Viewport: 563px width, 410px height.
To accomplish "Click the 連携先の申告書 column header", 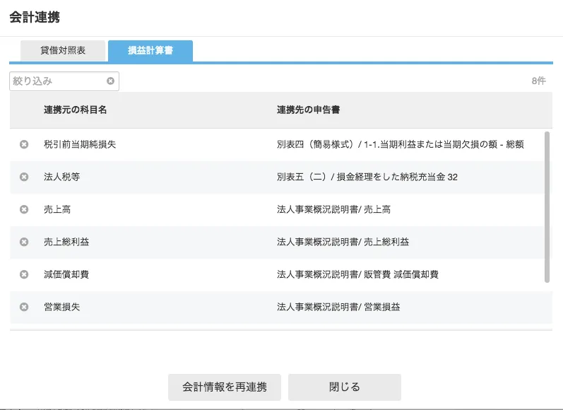I will [x=309, y=110].
